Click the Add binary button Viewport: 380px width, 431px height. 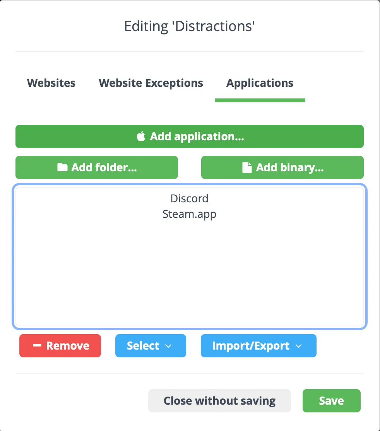coord(282,167)
